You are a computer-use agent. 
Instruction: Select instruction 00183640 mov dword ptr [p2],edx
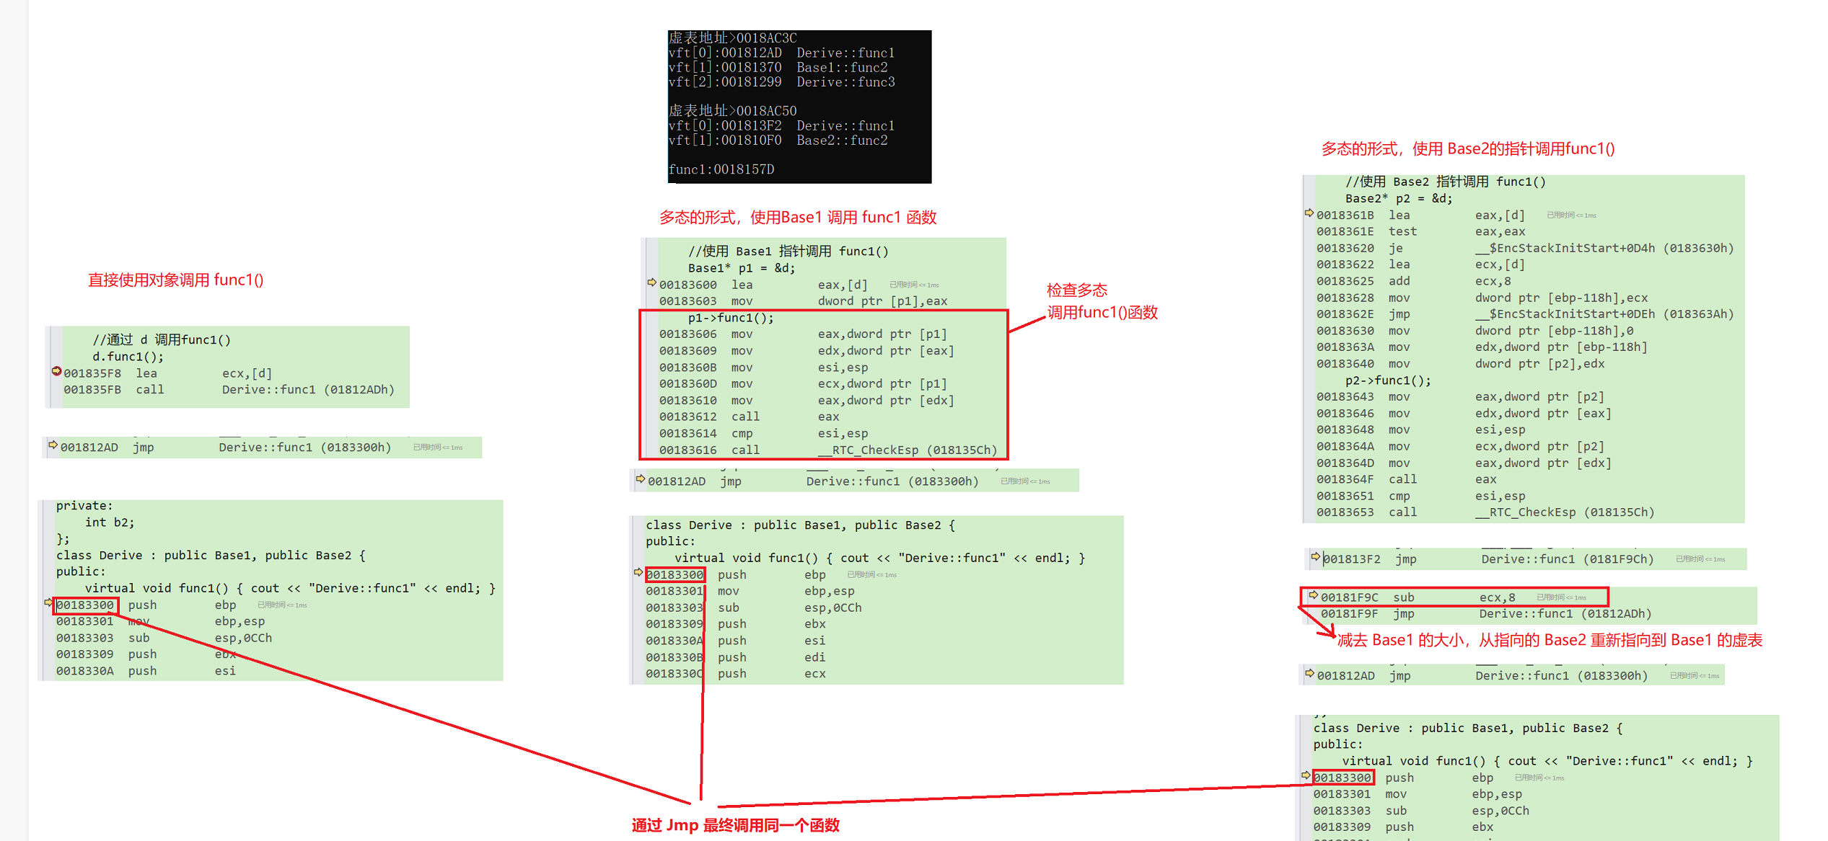click(x=1460, y=364)
